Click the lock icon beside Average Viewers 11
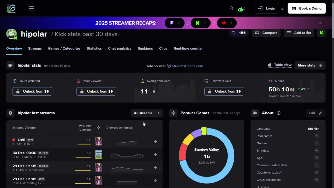The height and width of the screenshot is (188, 334). click(154, 91)
